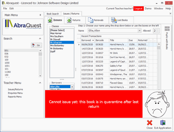Open Enquiries Menu link
The image size is (174, 132).
pyautogui.click(x=15, y=93)
